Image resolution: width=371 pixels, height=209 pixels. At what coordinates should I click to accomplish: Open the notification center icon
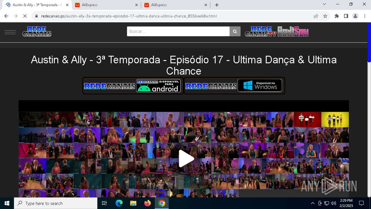coord(361,203)
